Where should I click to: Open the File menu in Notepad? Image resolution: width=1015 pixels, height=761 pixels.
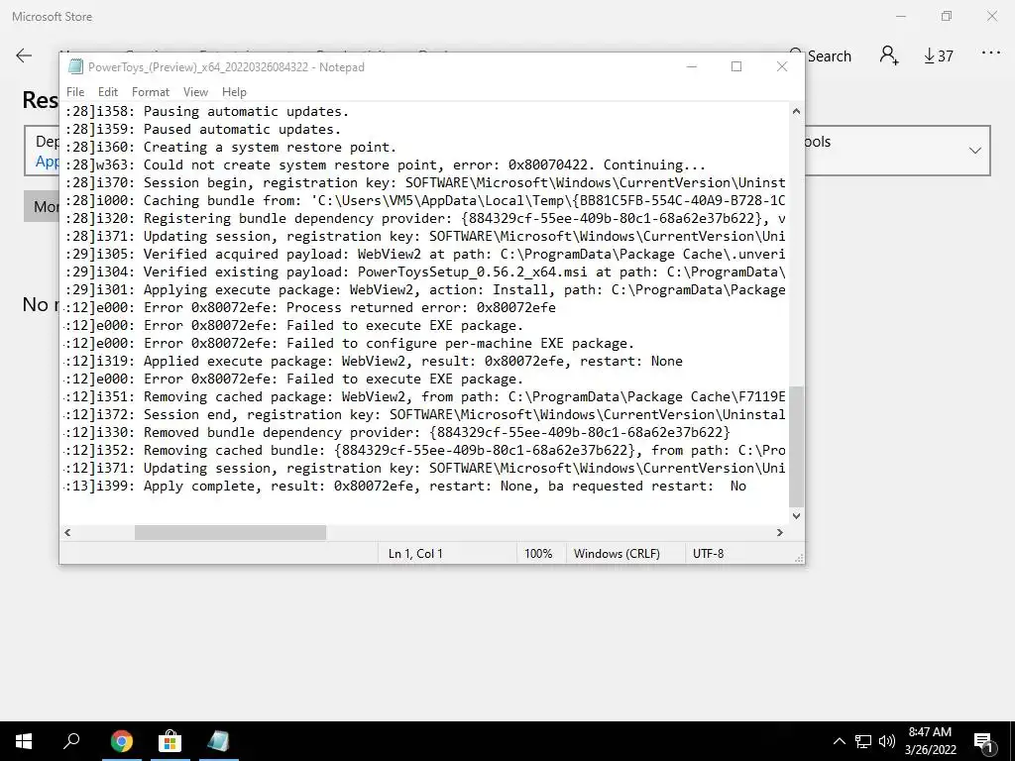pos(75,92)
